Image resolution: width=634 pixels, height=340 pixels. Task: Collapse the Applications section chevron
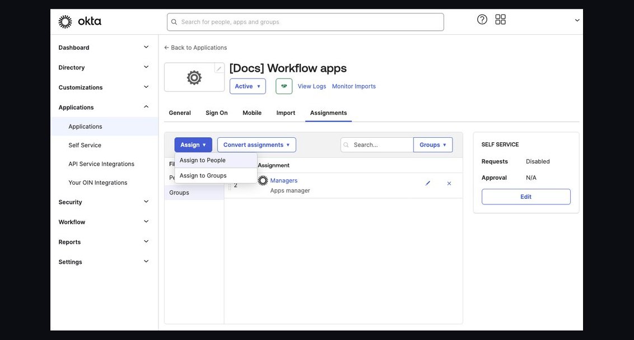tap(146, 107)
